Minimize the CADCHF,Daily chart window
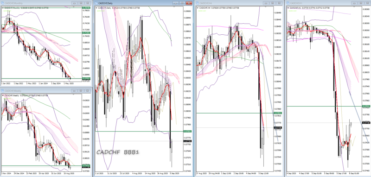 click(176, 3)
